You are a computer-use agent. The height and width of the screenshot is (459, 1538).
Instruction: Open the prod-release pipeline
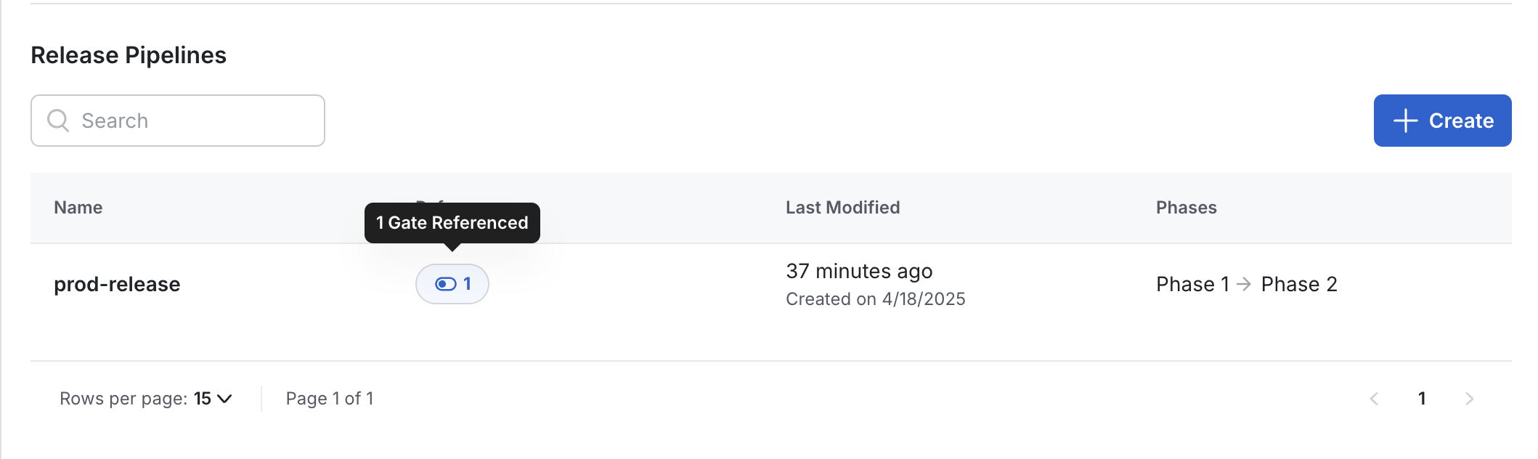tap(117, 284)
